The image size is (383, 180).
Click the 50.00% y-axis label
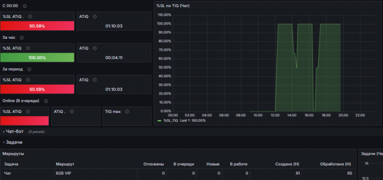point(165,68)
